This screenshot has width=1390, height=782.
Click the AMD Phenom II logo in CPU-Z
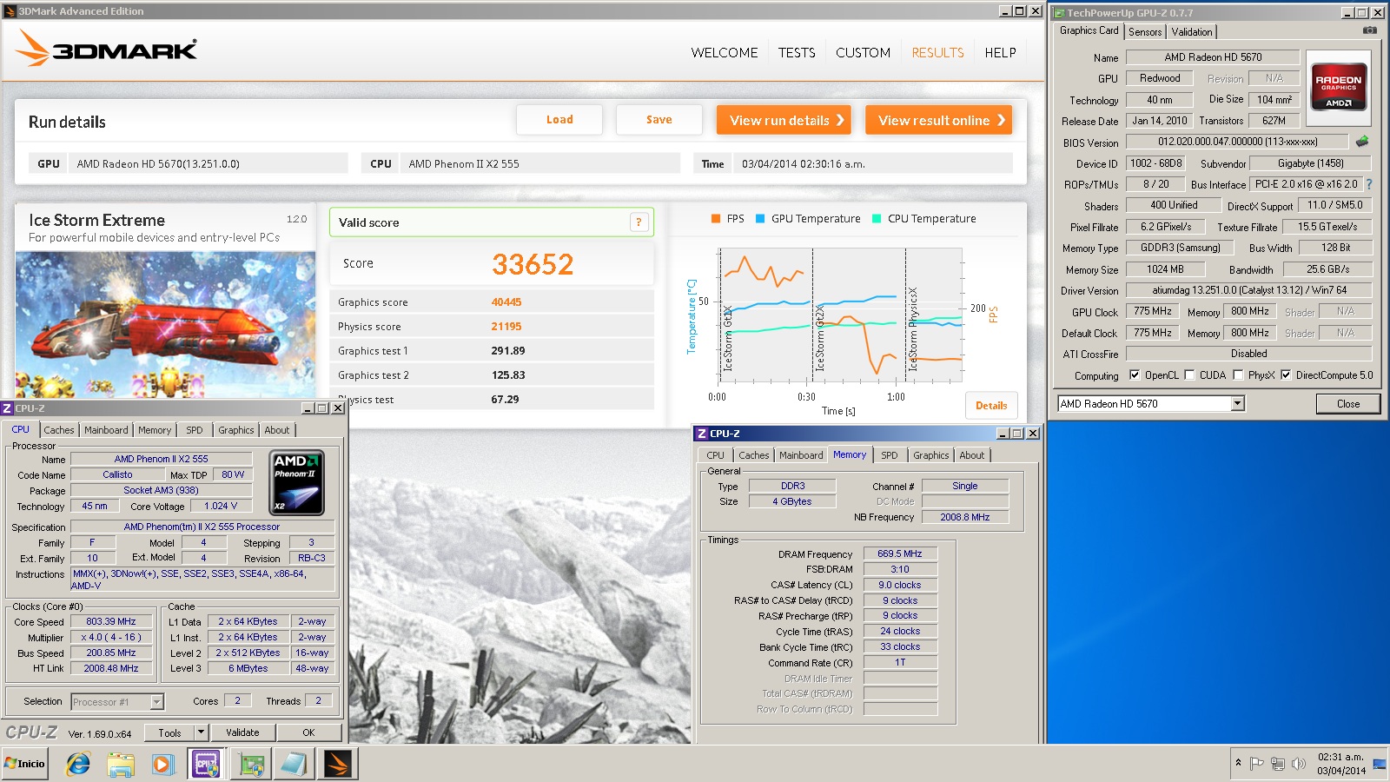tap(297, 483)
